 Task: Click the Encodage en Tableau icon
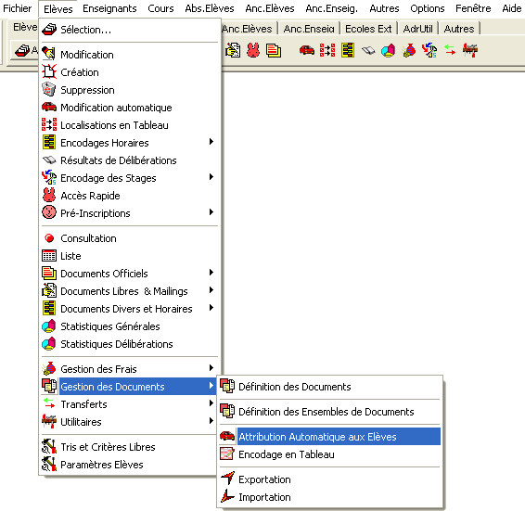(227, 454)
